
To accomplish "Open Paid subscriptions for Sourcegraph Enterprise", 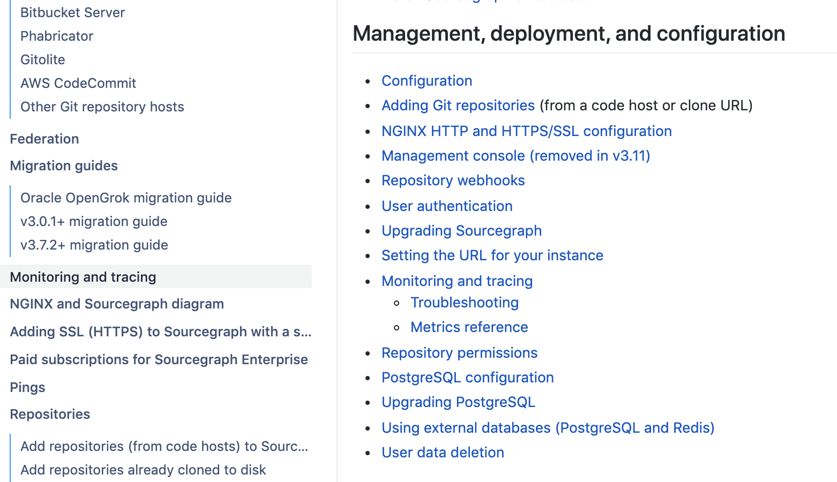I will click(159, 359).
